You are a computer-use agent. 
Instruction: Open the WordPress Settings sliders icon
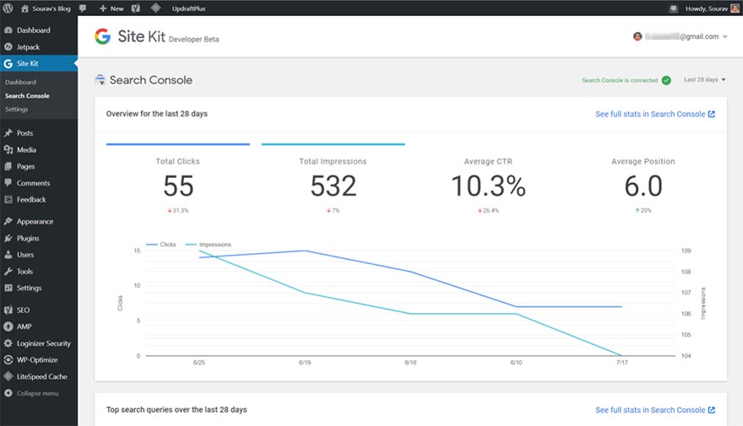point(8,288)
